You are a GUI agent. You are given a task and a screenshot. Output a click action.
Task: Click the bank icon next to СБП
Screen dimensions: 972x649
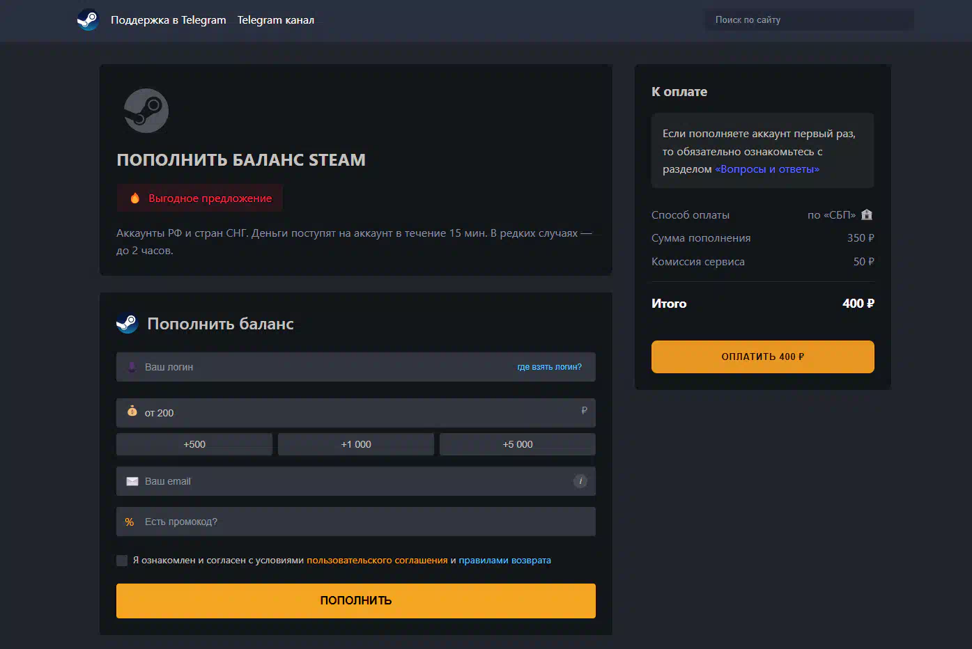(x=867, y=214)
